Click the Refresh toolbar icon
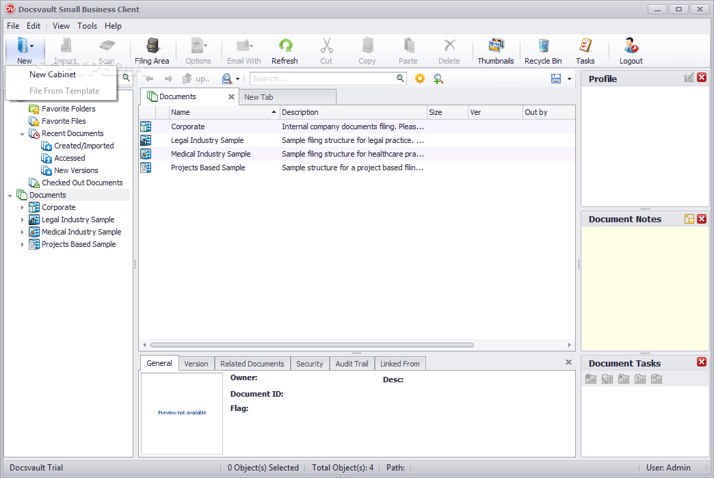The image size is (714, 478). [x=285, y=46]
